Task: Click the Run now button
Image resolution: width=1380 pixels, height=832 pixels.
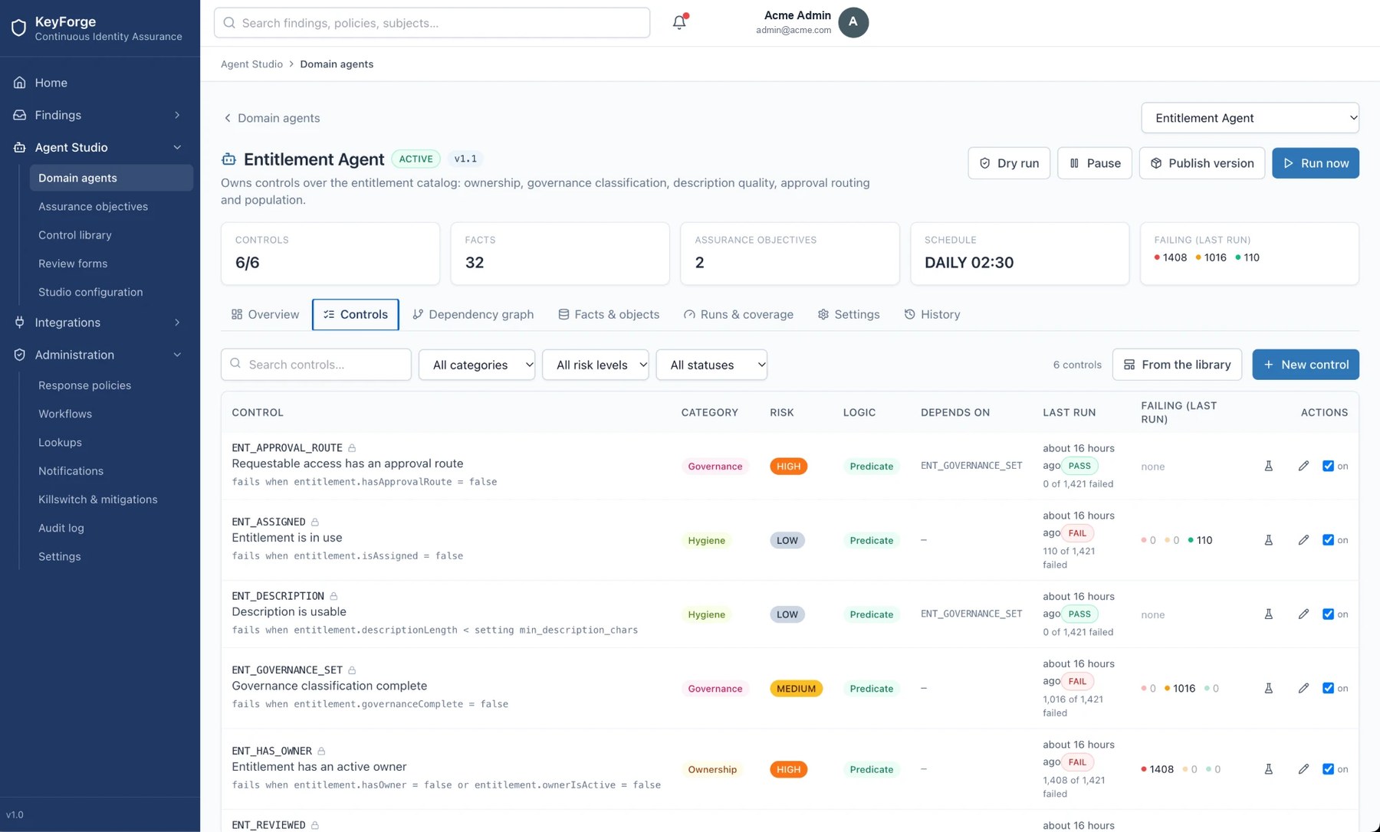Action: (x=1316, y=163)
